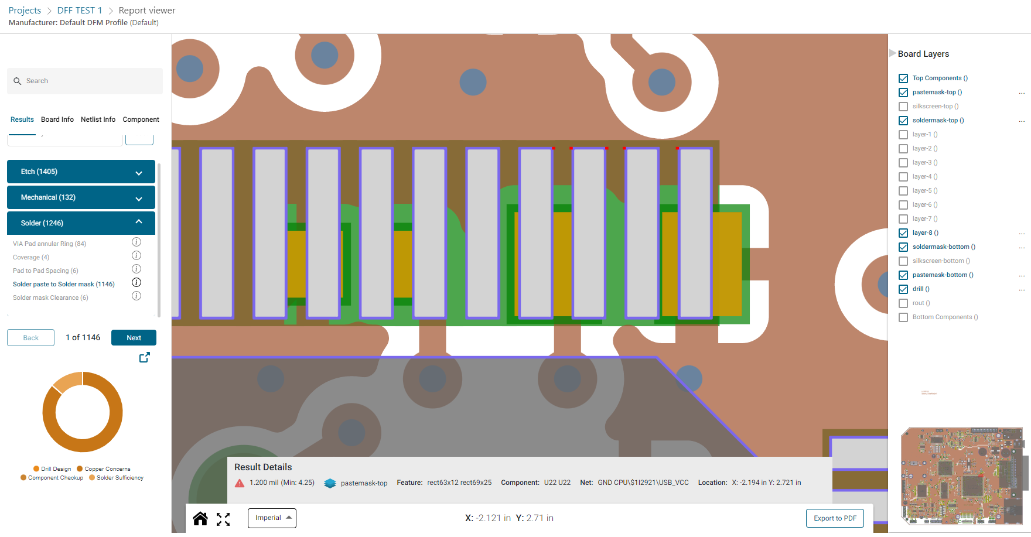
Task: Open result in new window icon
Action: (x=145, y=357)
